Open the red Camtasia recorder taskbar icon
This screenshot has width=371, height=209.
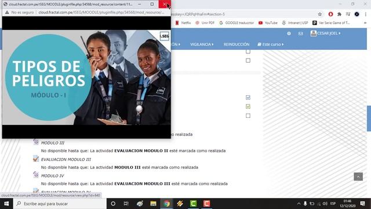point(206,204)
